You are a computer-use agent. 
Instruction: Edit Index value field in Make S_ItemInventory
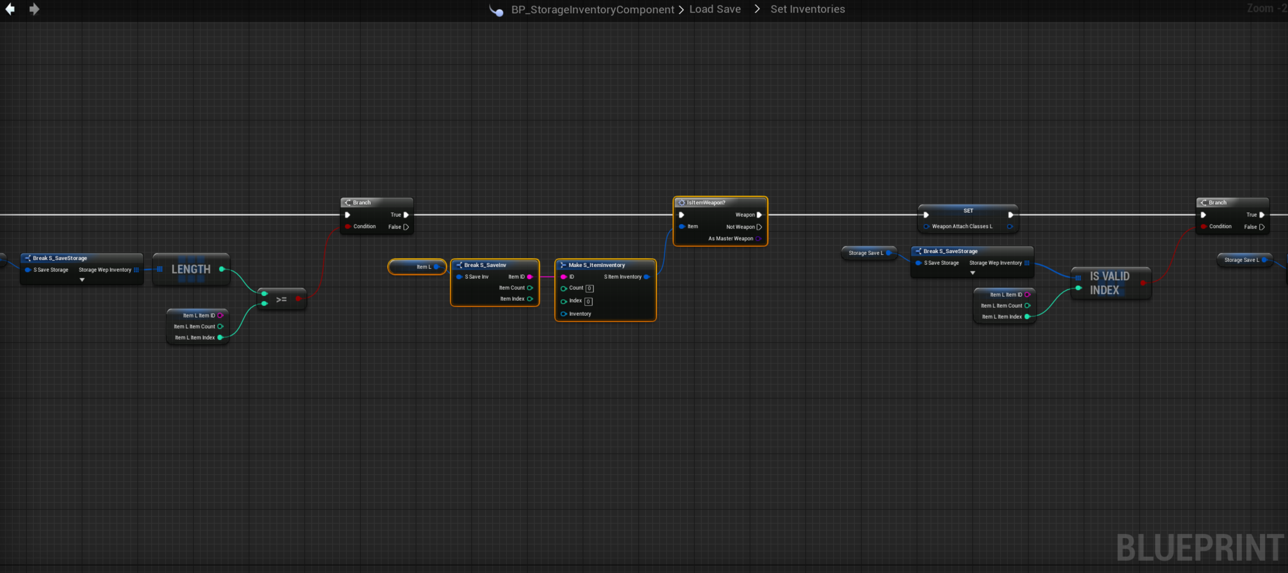[x=588, y=301]
